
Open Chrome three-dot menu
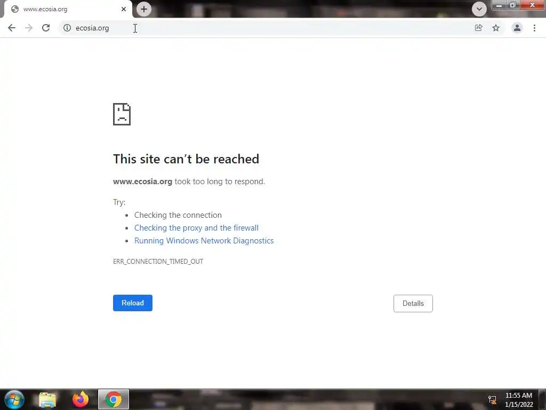534,28
